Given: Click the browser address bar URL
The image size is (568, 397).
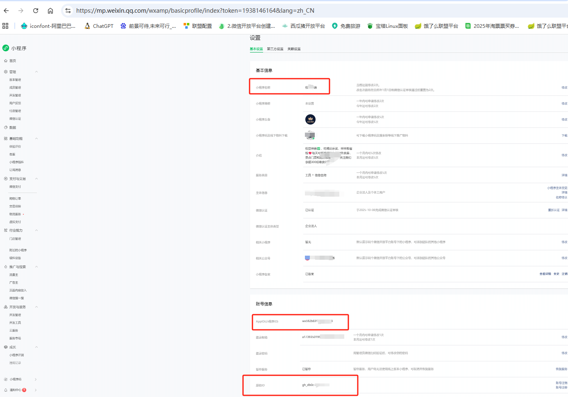Looking at the screenshot, I should click(195, 11).
